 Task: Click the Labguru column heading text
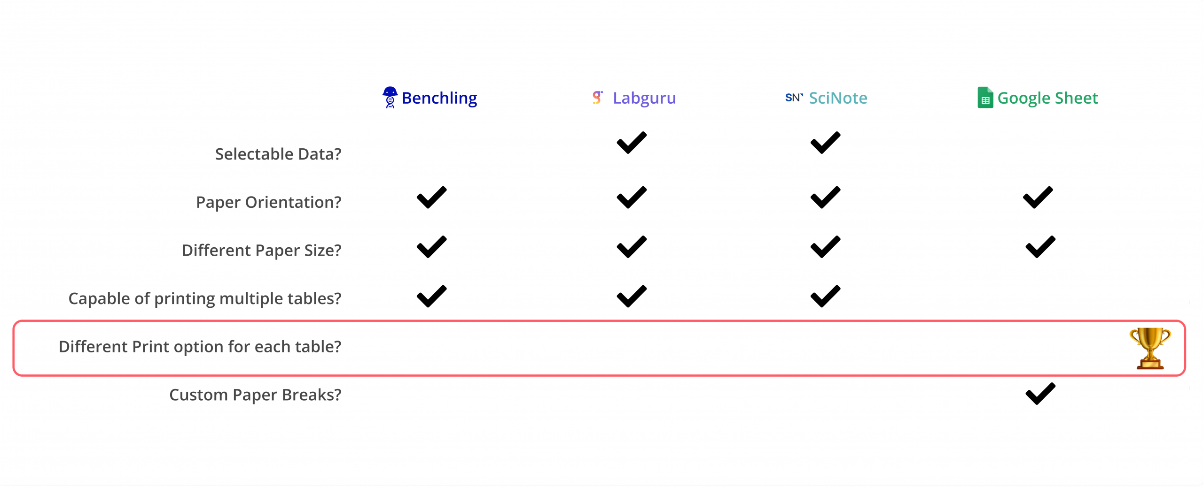tap(644, 98)
